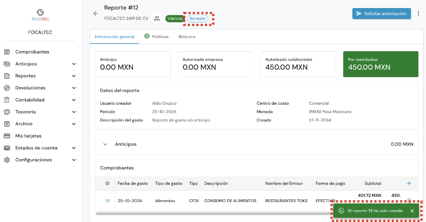
Task: Click the Tesorería piggy bank icon
Action: click(7, 111)
